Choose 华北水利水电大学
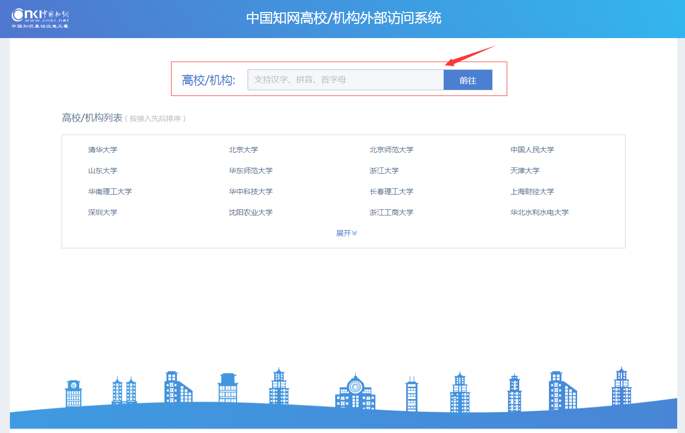Screen dimensions: 685x433 point(540,212)
